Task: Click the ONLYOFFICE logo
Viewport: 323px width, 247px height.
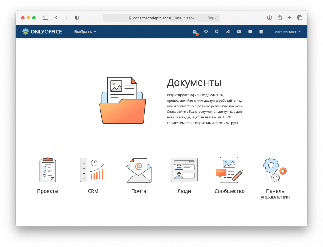Action: click(42, 31)
